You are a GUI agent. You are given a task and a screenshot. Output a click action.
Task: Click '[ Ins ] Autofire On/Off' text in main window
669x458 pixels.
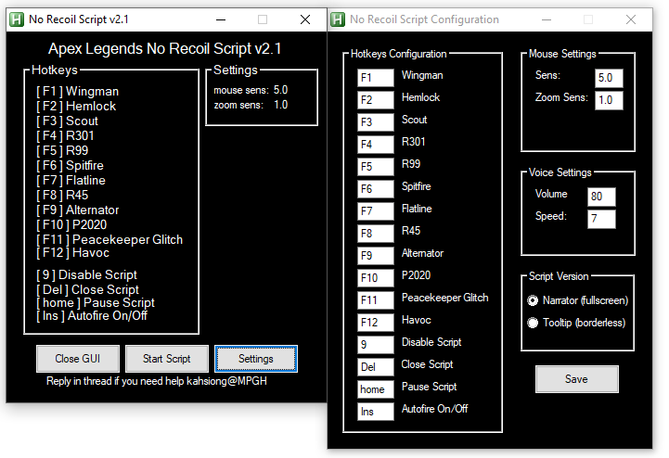pyautogui.click(x=92, y=315)
